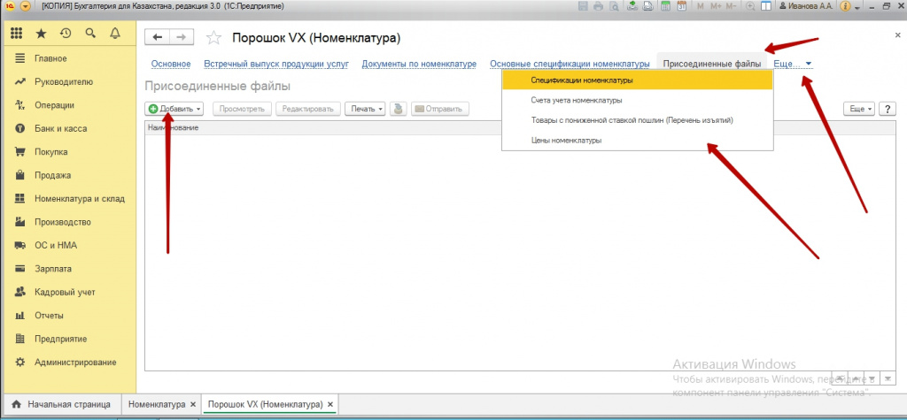Image resolution: width=907 pixels, height=420 pixels.
Task: Open the panel layout settings icon
Action: [766, 6]
